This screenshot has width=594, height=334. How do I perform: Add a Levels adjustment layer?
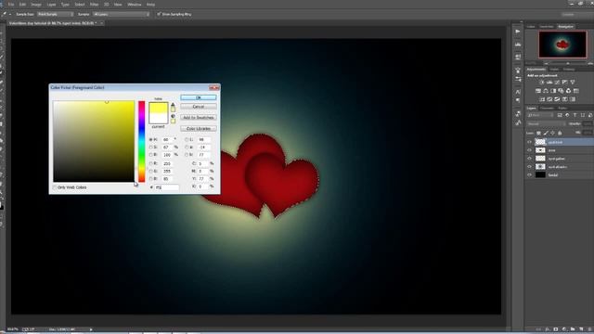tap(549, 83)
